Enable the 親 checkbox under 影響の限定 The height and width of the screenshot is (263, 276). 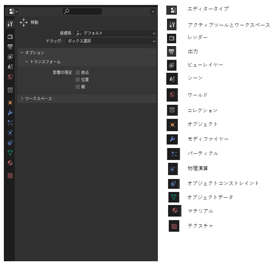(78, 87)
